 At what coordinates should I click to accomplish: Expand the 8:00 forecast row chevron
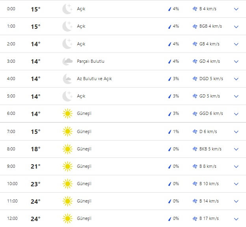click(236, 149)
